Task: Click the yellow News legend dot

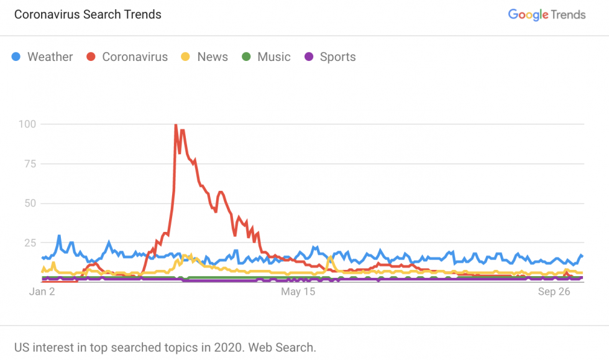Action: (x=186, y=57)
